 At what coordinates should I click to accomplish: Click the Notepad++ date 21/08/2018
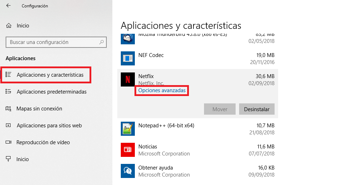point(262,133)
